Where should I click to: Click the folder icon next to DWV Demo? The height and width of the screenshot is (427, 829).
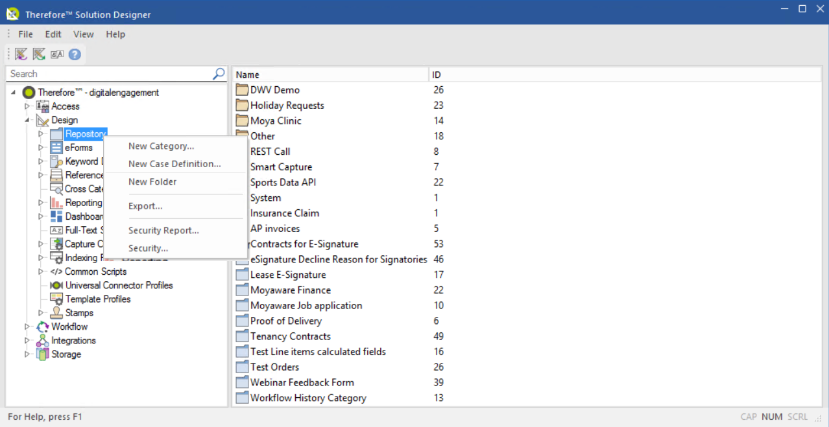coord(242,90)
